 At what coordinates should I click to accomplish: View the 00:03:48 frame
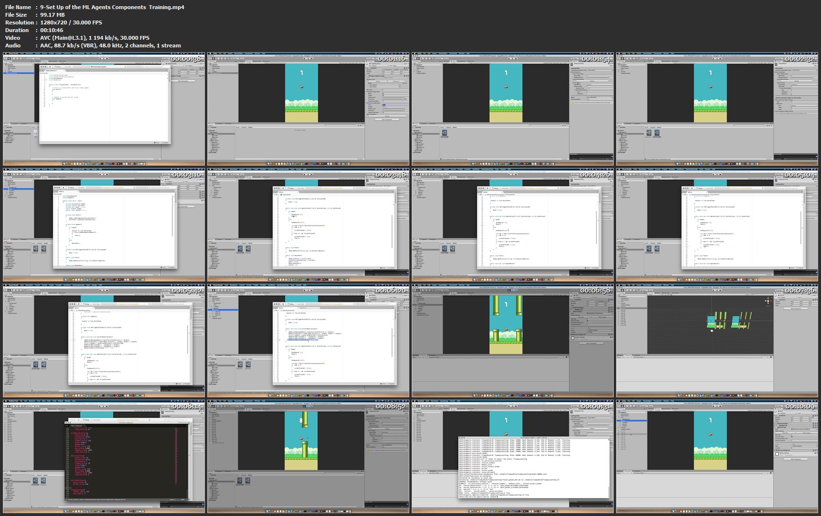[x=308, y=225]
